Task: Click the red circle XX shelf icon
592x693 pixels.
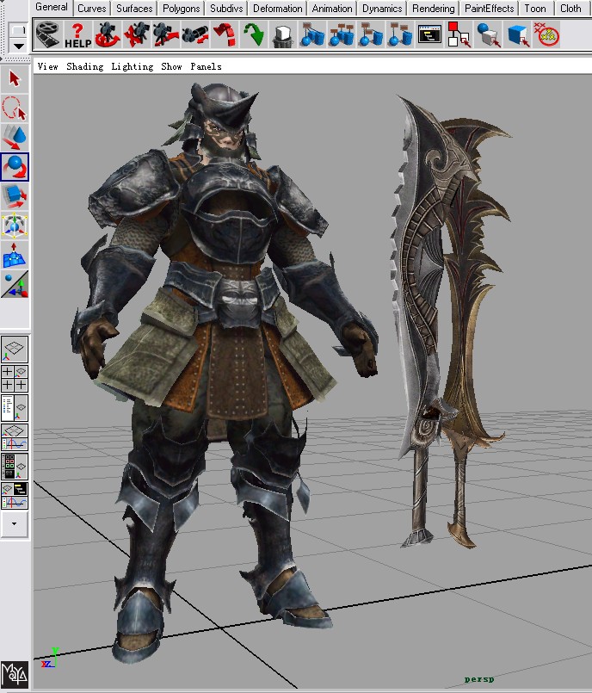Action: [x=547, y=34]
